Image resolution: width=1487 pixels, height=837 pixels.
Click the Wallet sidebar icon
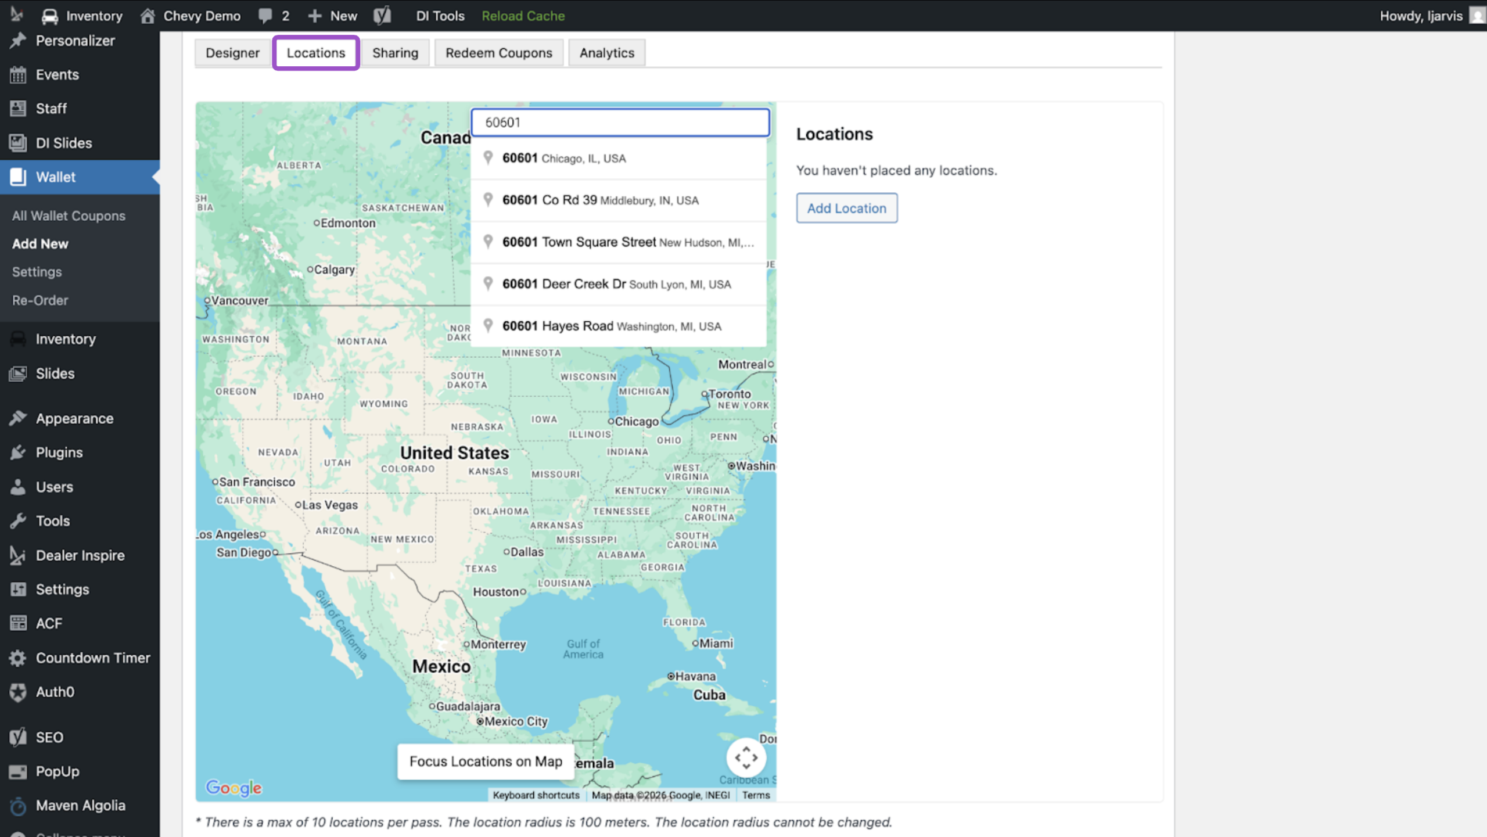pos(18,177)
